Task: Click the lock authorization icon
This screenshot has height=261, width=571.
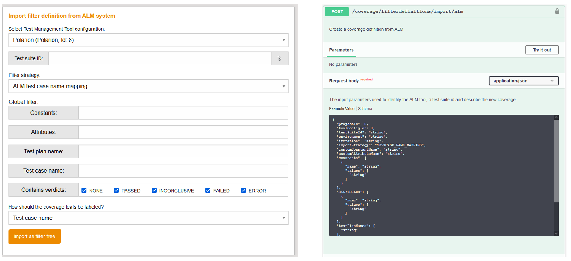Action: click(557, 11)
